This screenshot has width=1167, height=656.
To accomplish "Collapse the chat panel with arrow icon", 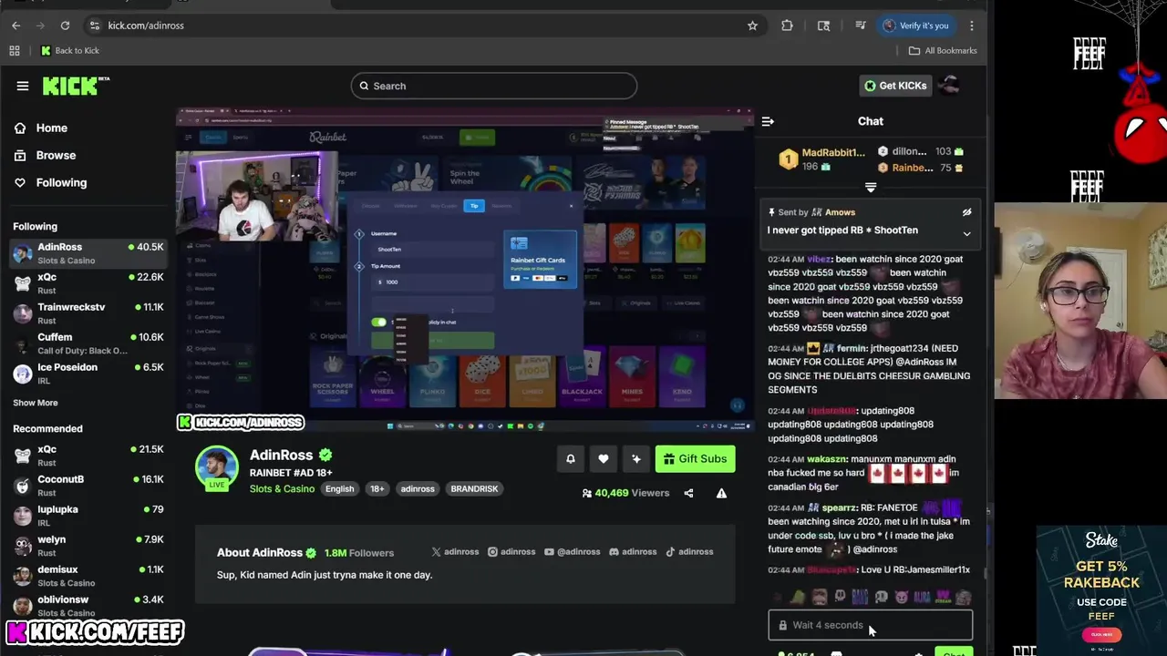I will coord(768,121).
